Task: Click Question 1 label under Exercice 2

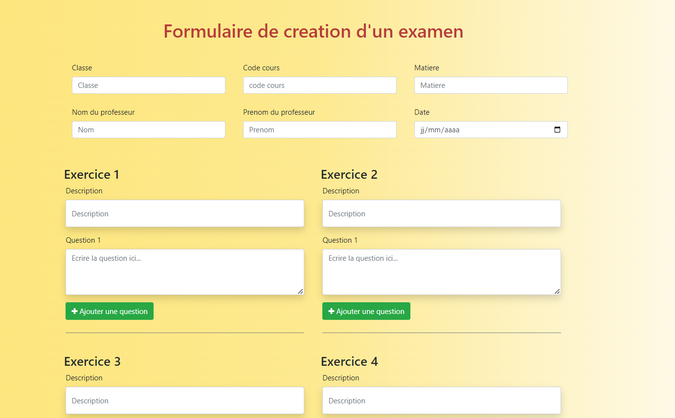Action: (x=340, y=240)
